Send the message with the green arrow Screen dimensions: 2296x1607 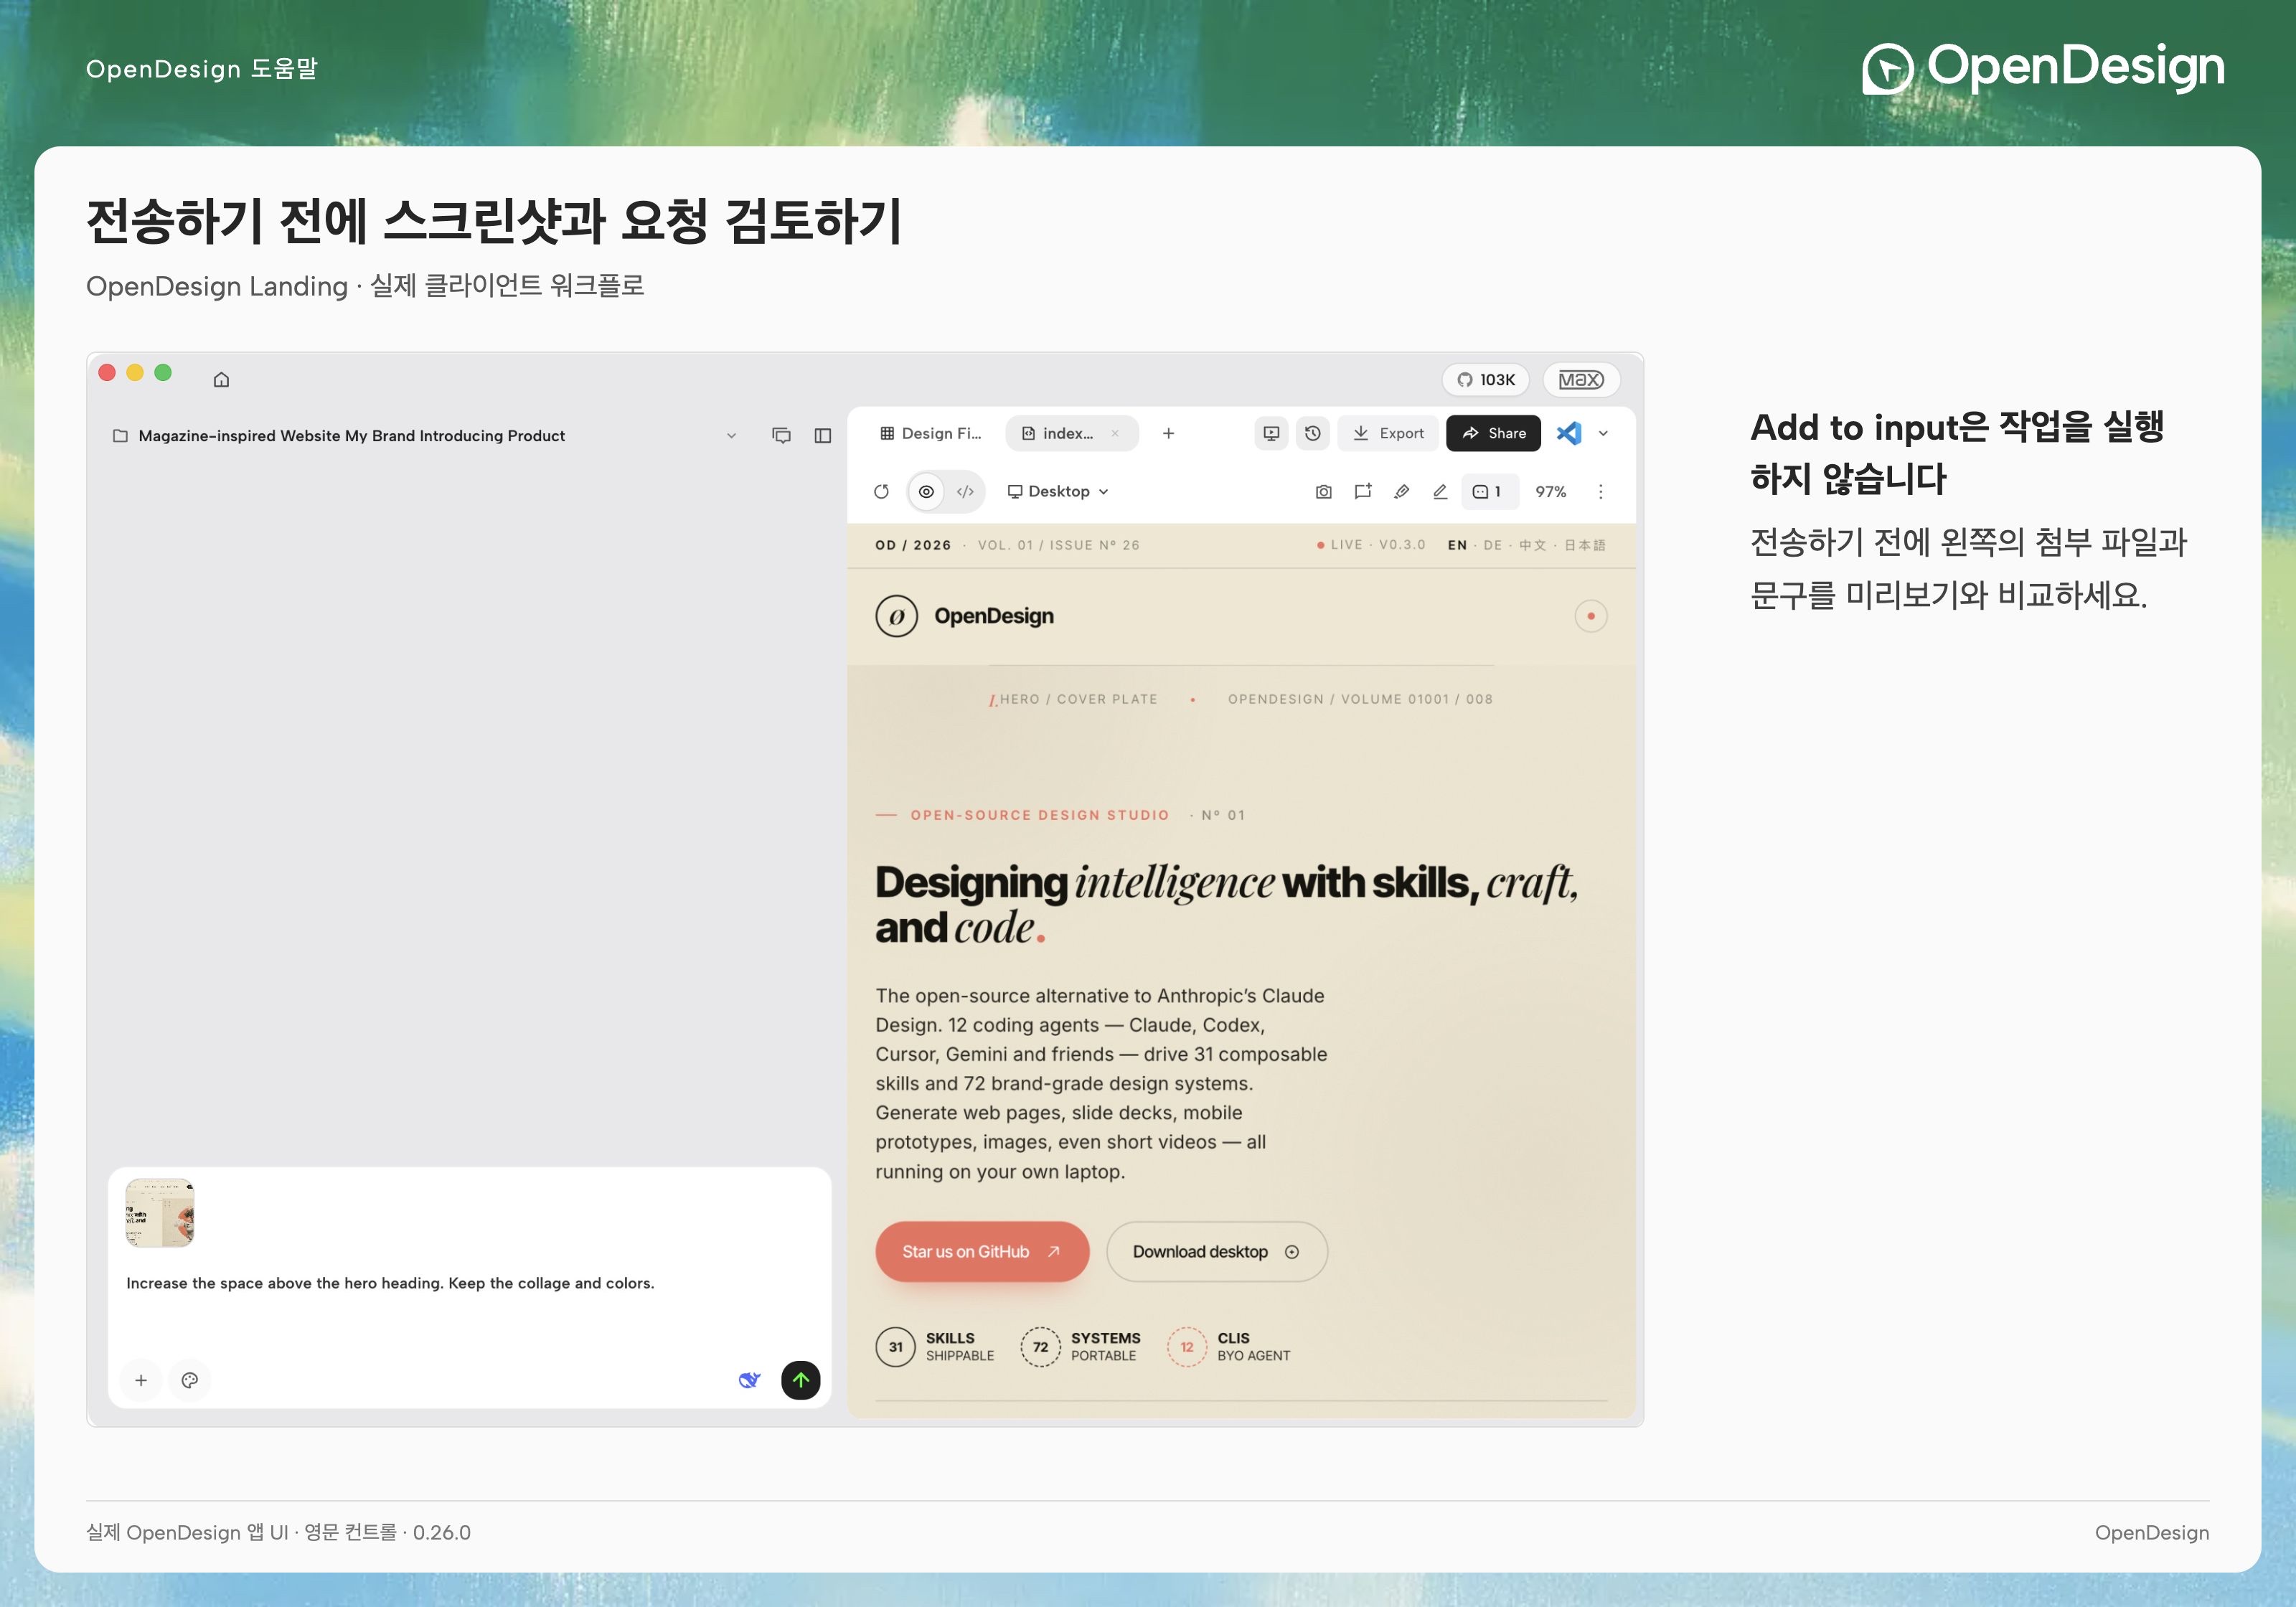tap(800, 1380)
